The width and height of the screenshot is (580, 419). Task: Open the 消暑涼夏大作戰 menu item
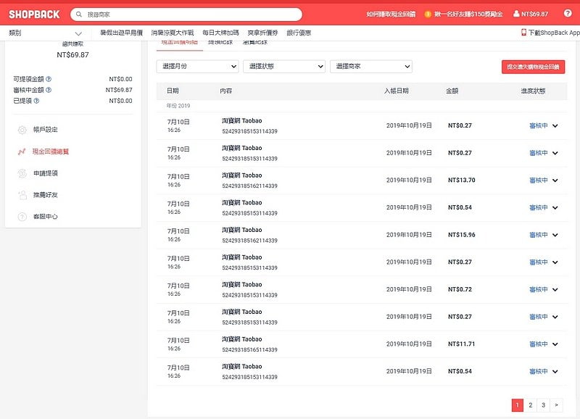tap(173, 33)
